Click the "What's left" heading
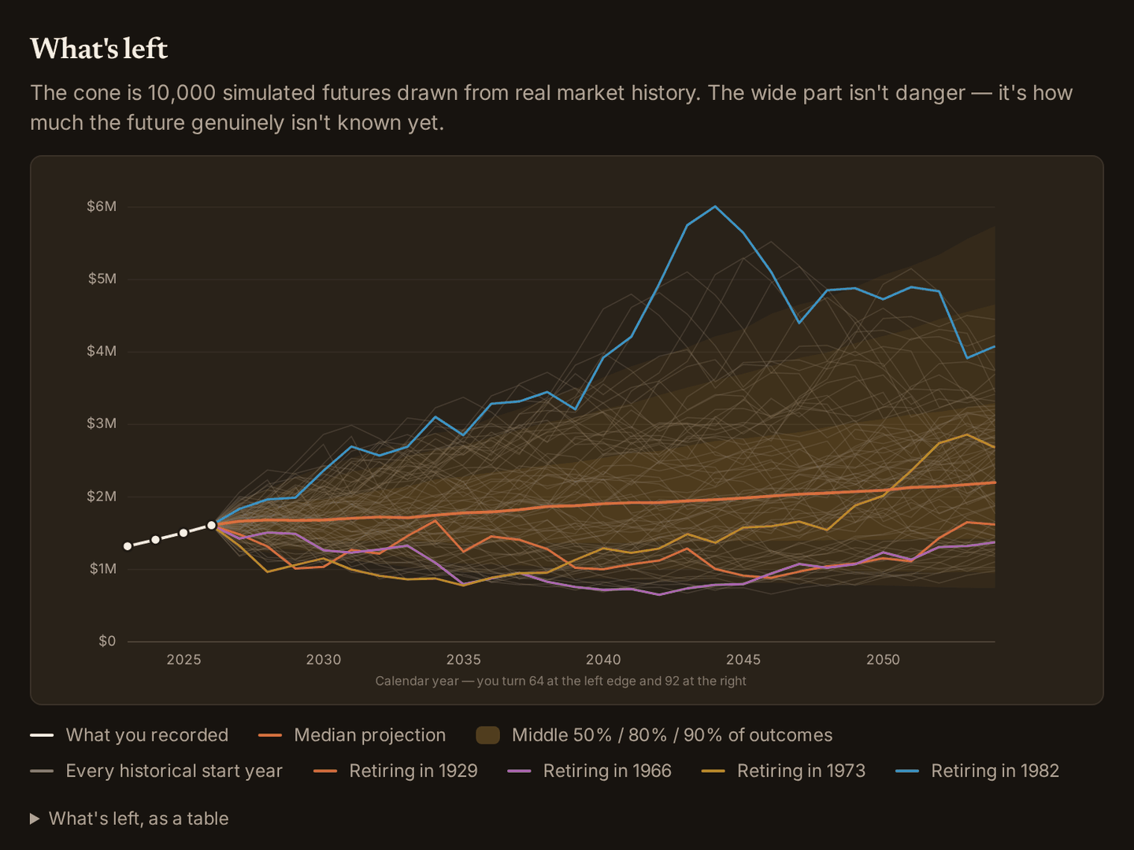Viewport: 1134px width, 850px height. [98, 49]
